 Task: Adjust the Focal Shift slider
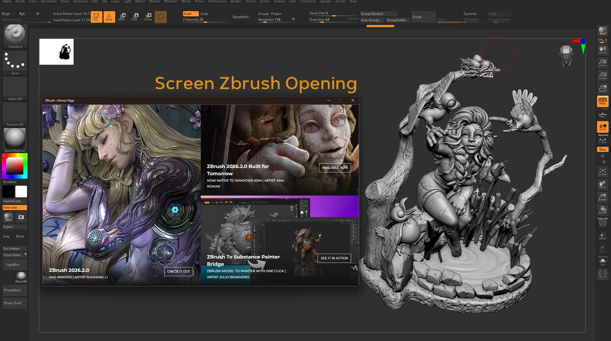(x=333, y=13)
